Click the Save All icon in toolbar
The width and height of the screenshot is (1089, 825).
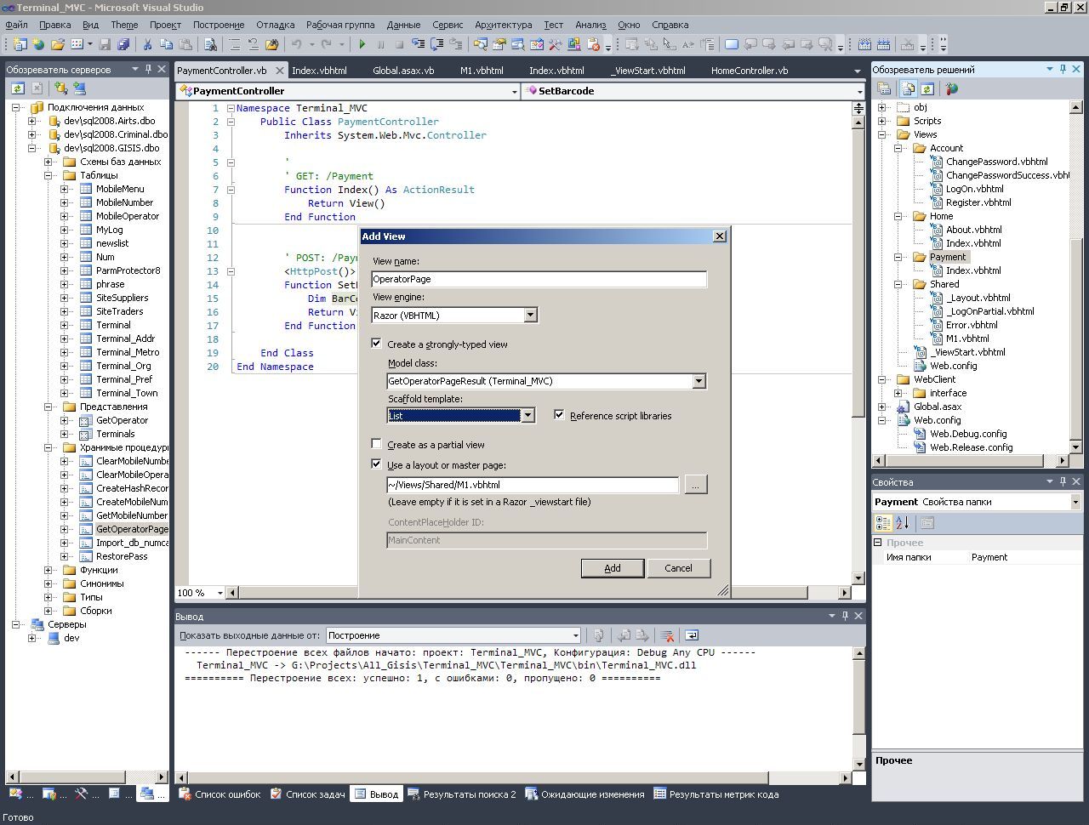[123, 44]
